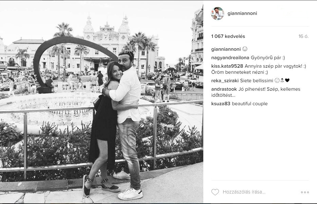Click the 'beautiful couple' comment text
Image resolution: width=317 pixels, height=204 pixels.
pyautogui.click(x=250, y=104)
